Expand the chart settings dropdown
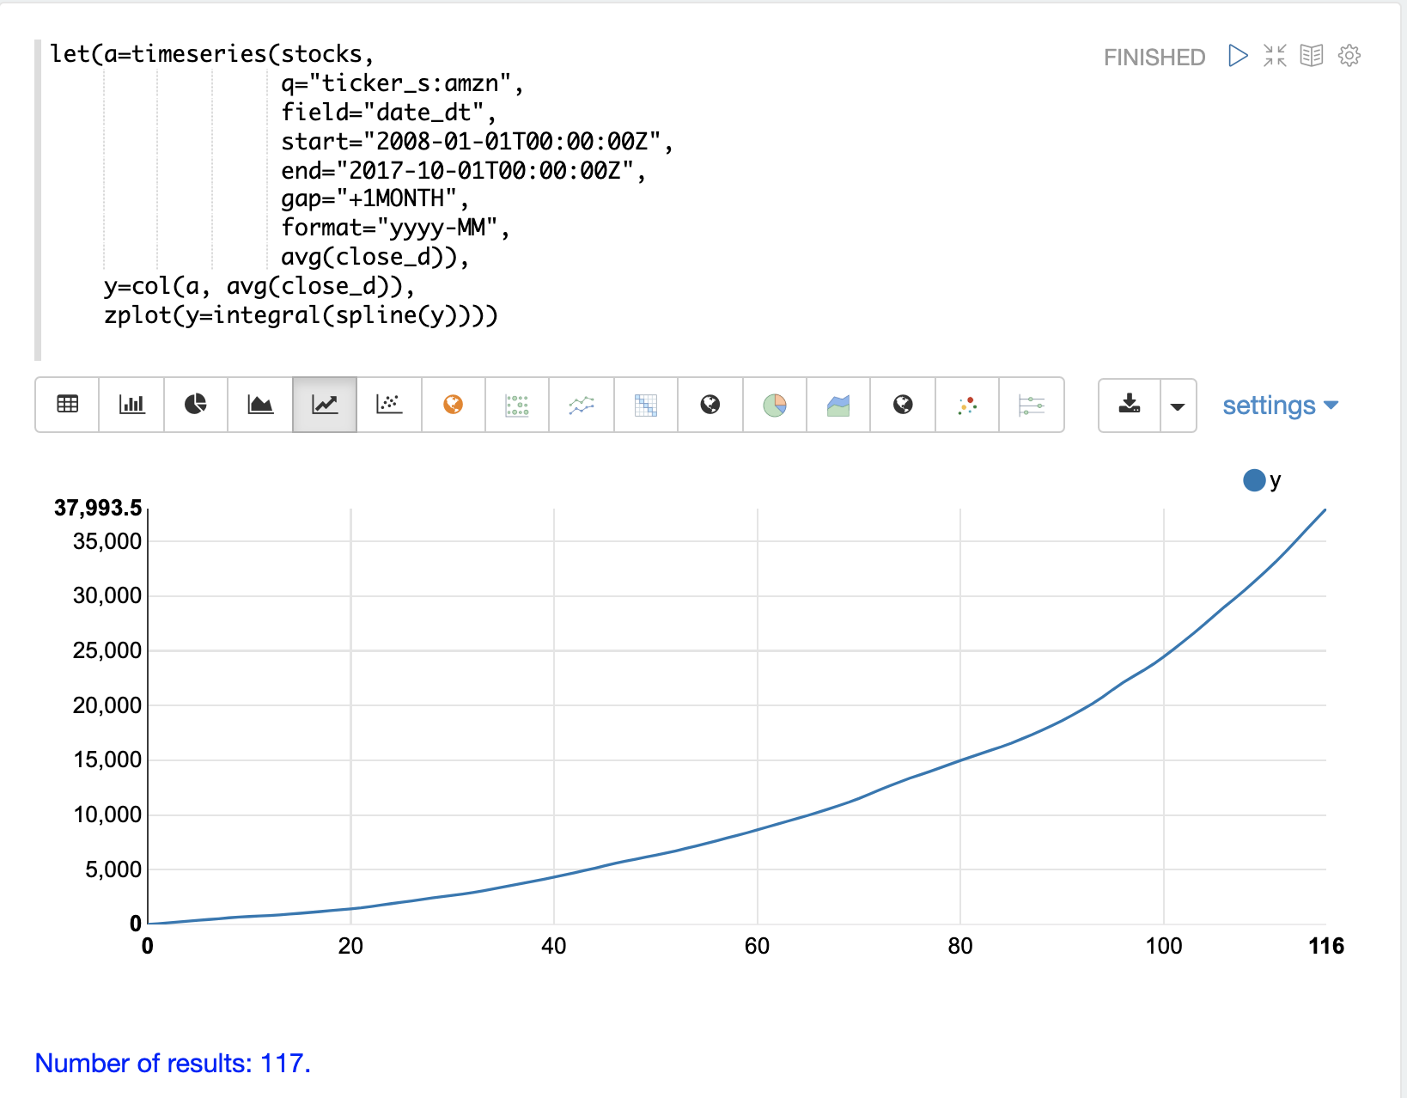The image size is (1407, 1098). [1280, 406]
